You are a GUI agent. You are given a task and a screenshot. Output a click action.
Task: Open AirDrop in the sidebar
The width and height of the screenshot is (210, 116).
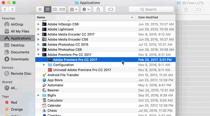[x=18, y=24]
